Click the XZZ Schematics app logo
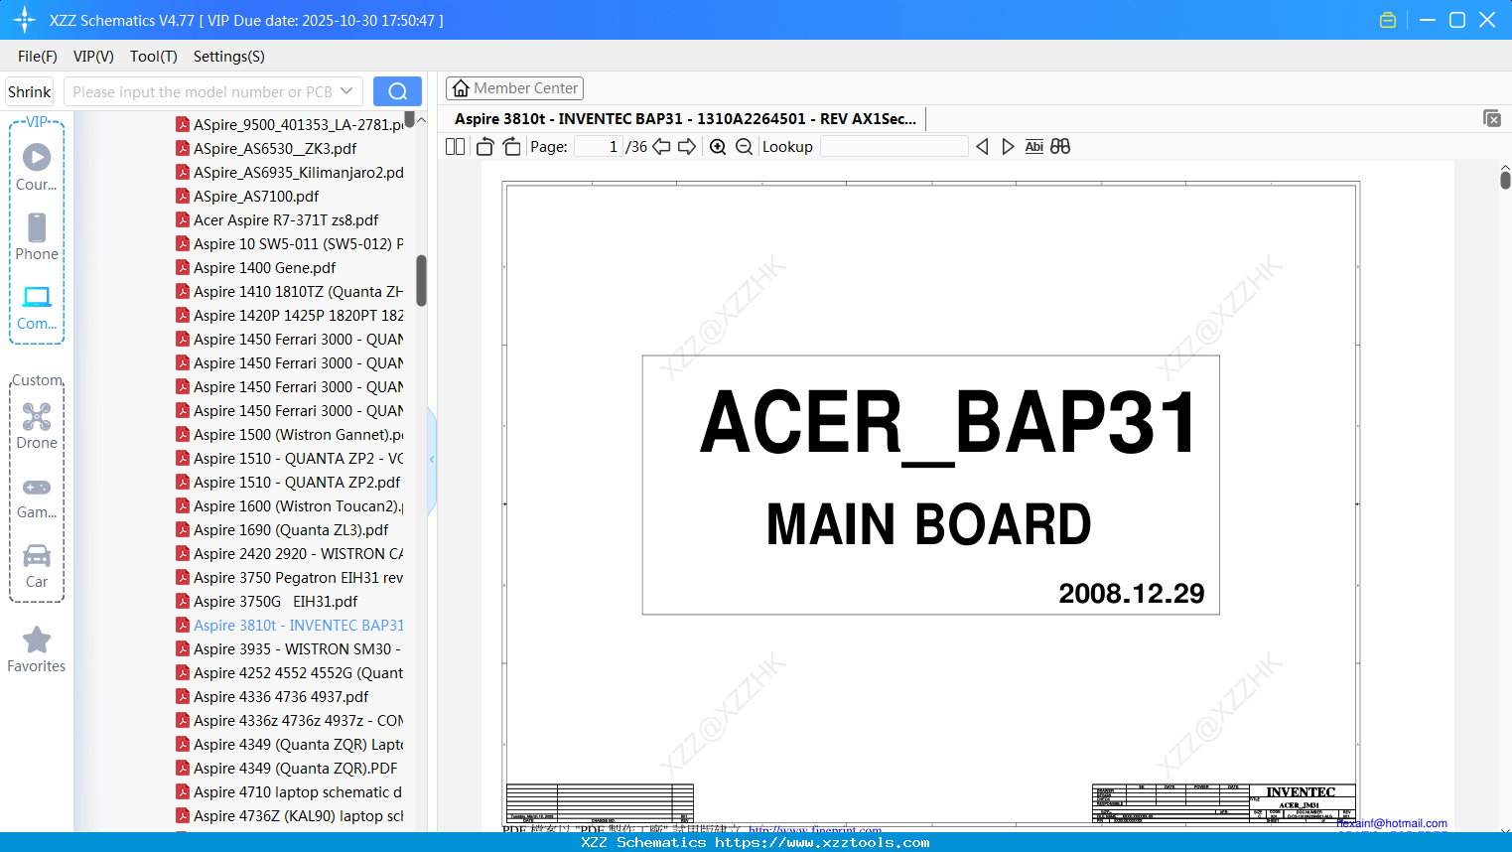The height and width of the screenshot is (852, 1512). tap(25, 20)
